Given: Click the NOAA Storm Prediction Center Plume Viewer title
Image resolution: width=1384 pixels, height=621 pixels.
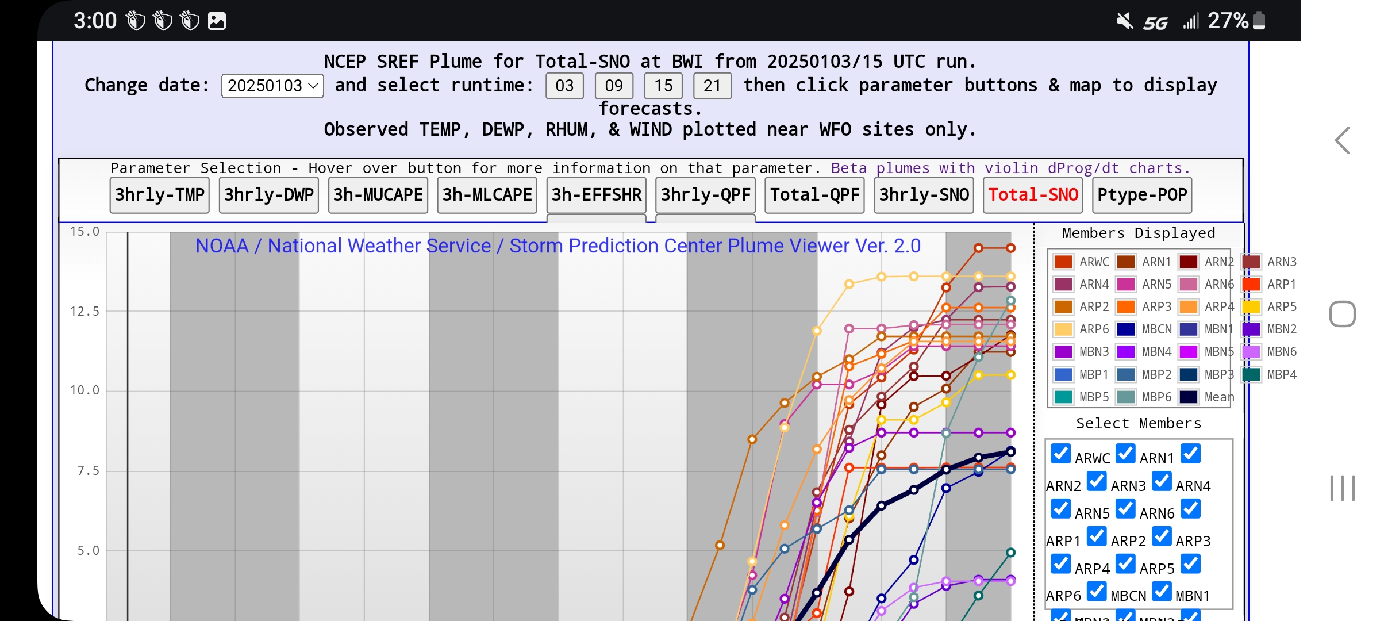Looking at the screenshot, I should (x=558, y=246).
